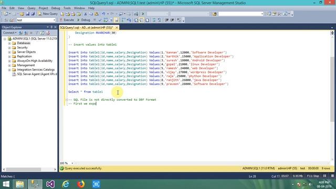Expand the Server Objects folder
The image size is (336, 189).
coord(9,52)
